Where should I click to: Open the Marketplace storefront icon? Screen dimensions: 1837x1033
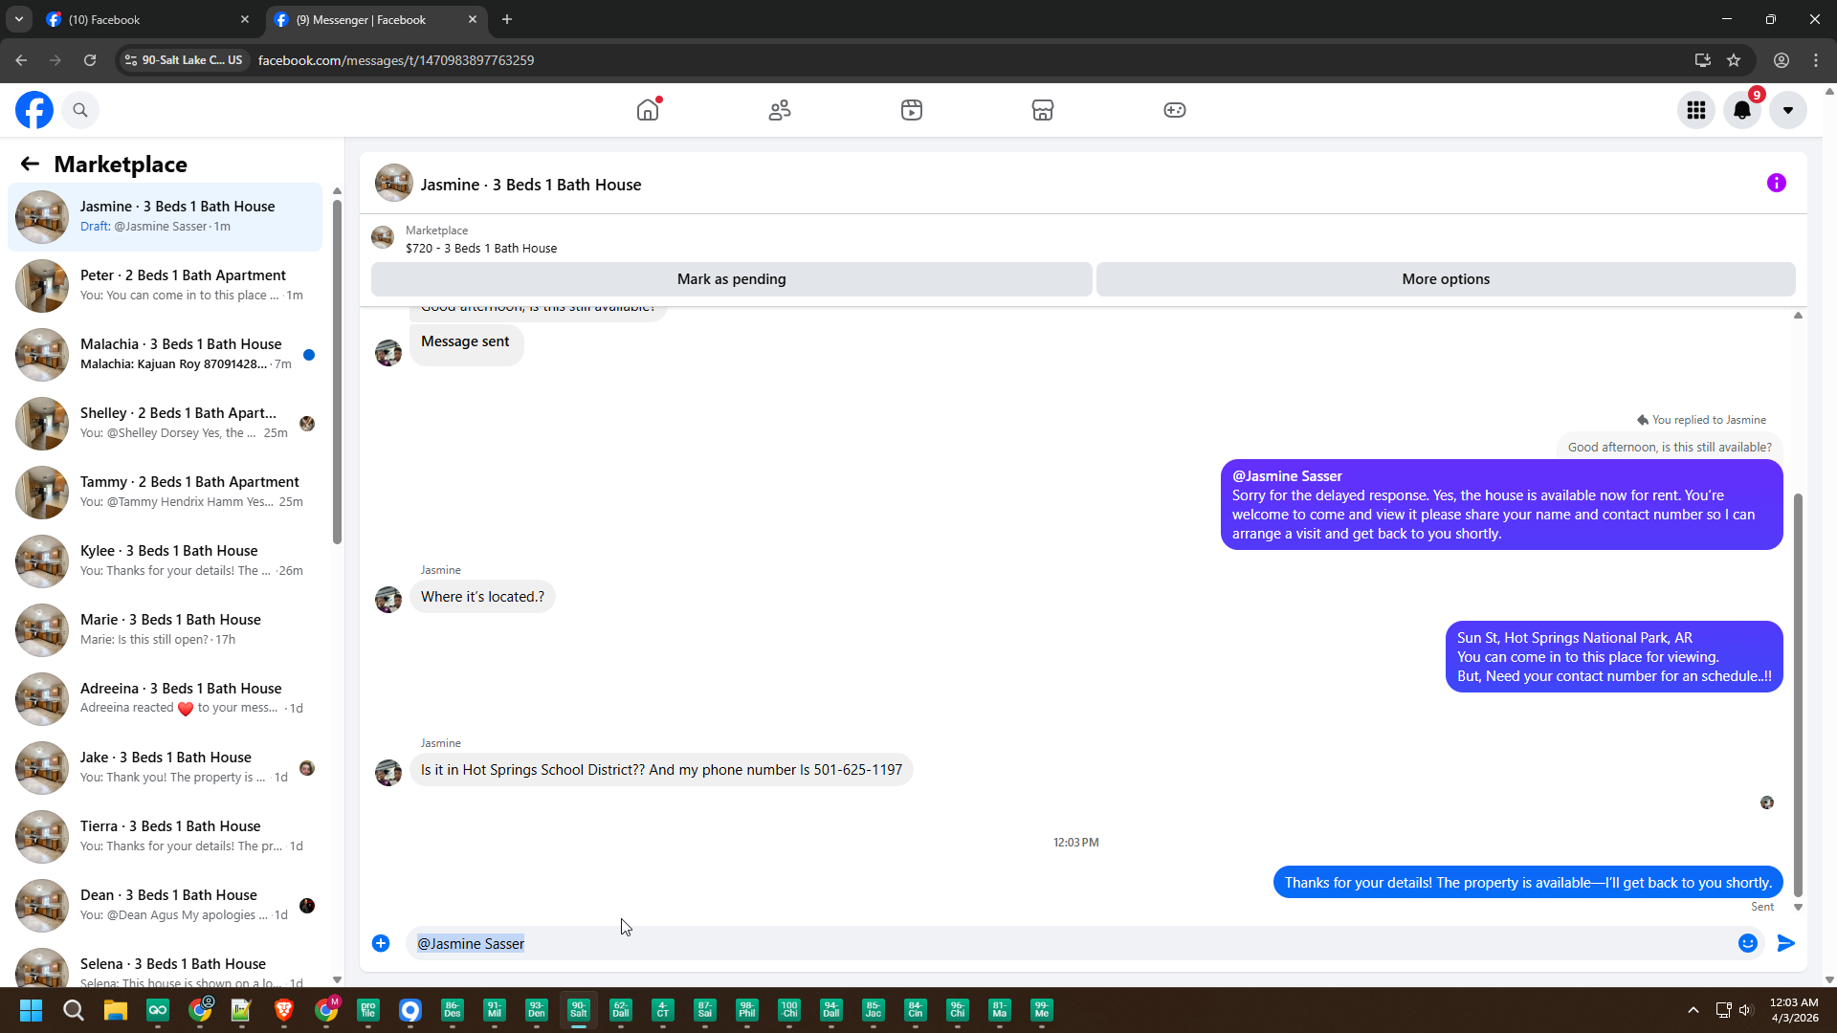[x=1043, y=110]
